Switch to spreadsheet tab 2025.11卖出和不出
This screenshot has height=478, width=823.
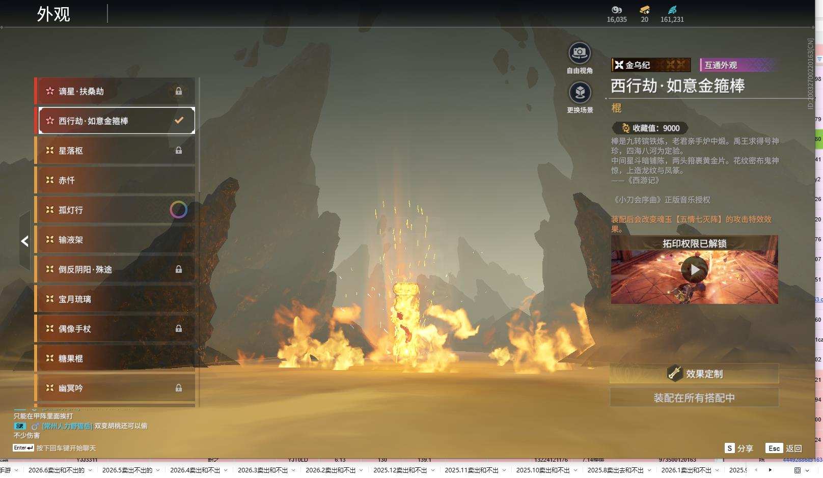point(472,470)
